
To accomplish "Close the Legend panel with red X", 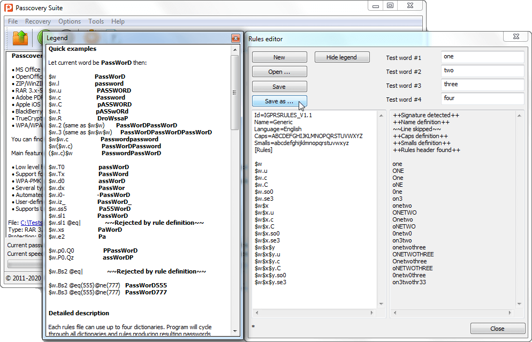I will pos(235,38).
